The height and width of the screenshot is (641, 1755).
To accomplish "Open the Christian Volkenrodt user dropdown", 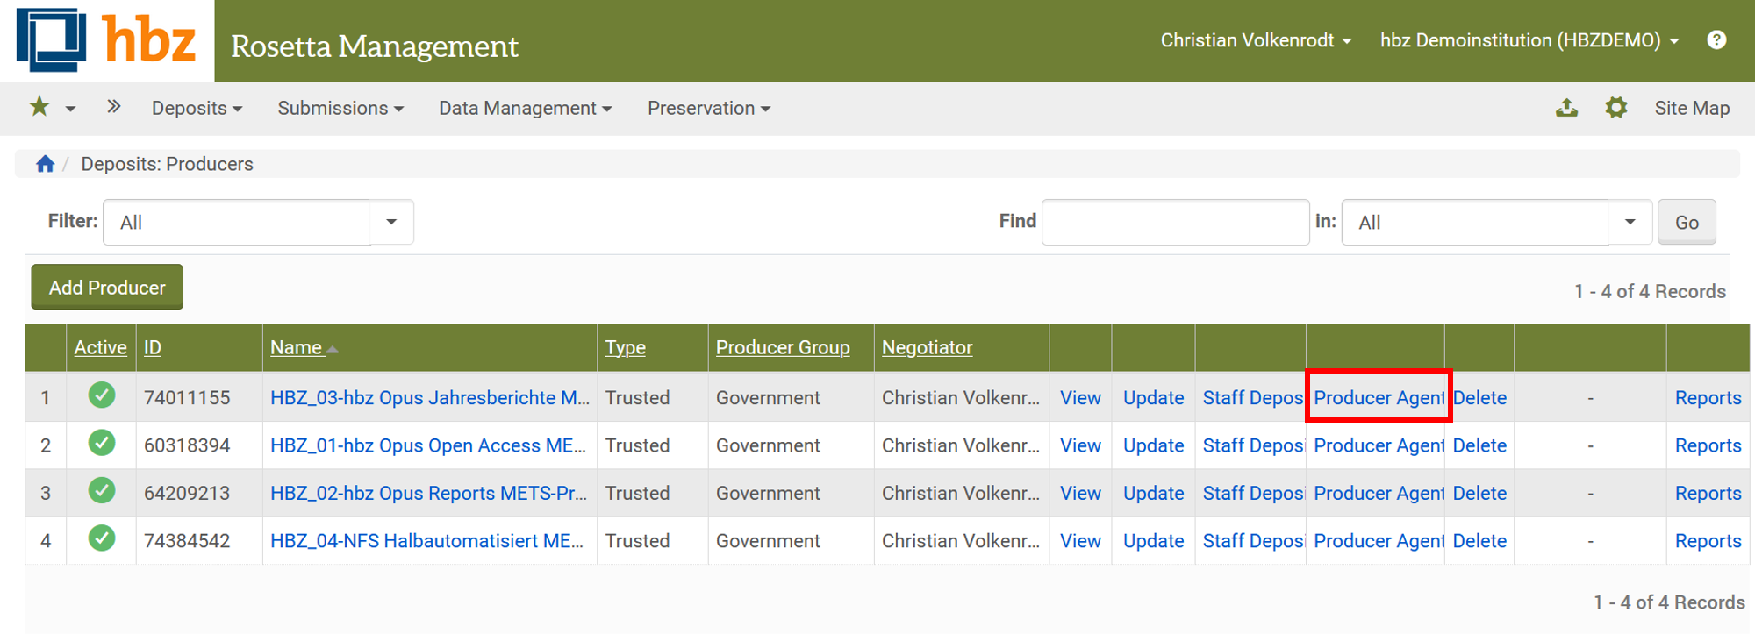I will point(1255,40).
